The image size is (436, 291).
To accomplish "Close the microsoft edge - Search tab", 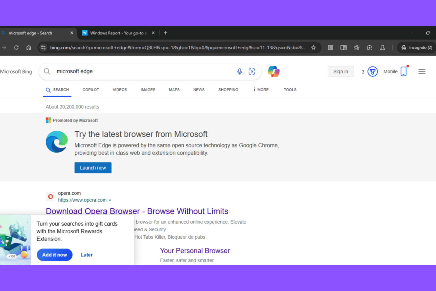I will coord(72,33).
